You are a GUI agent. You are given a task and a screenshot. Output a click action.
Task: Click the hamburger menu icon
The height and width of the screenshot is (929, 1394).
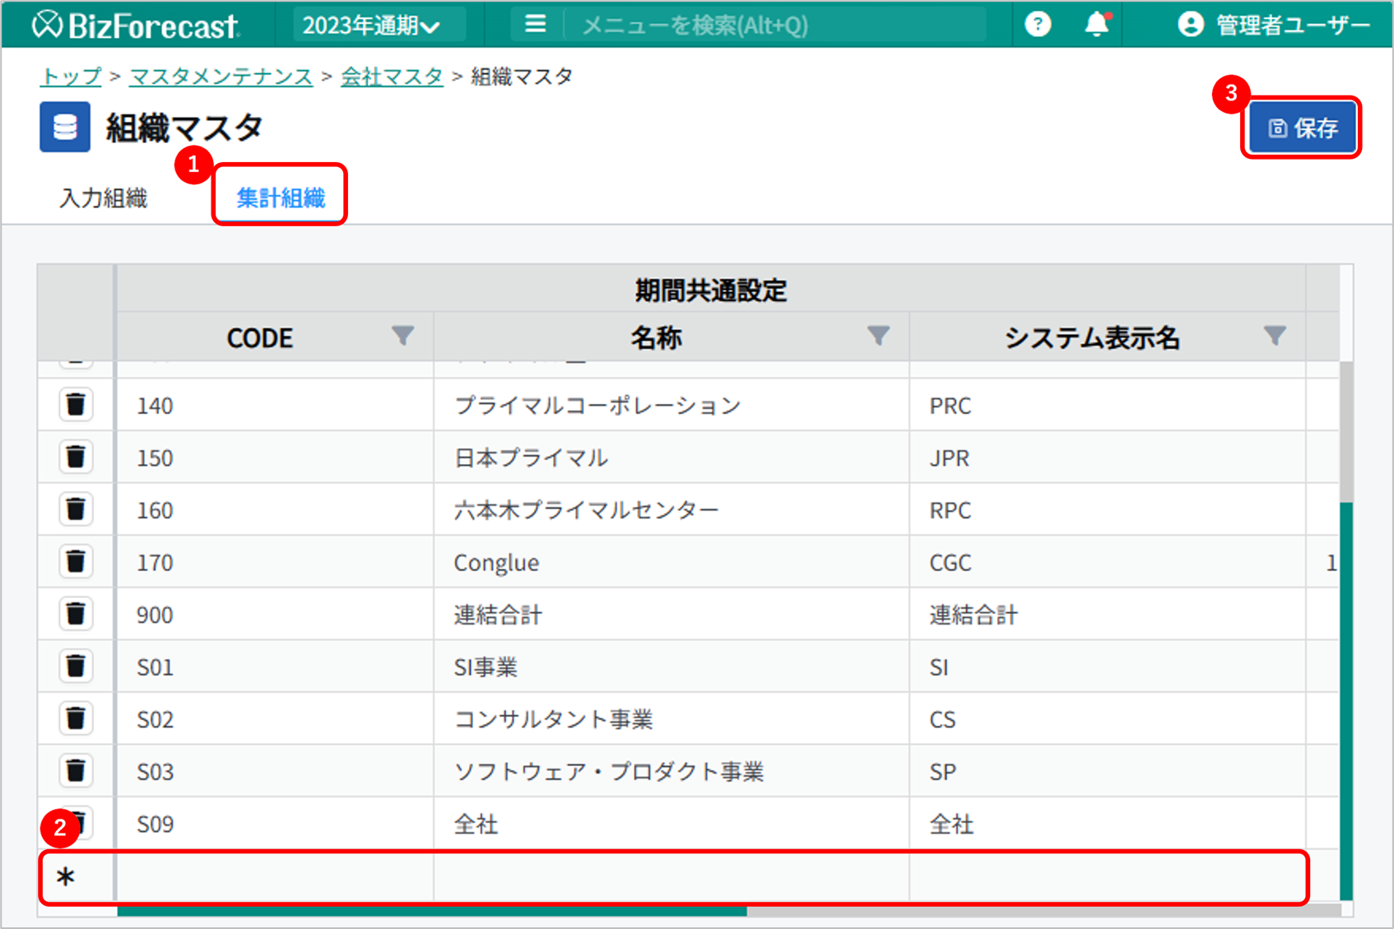(x=535, y=25)
